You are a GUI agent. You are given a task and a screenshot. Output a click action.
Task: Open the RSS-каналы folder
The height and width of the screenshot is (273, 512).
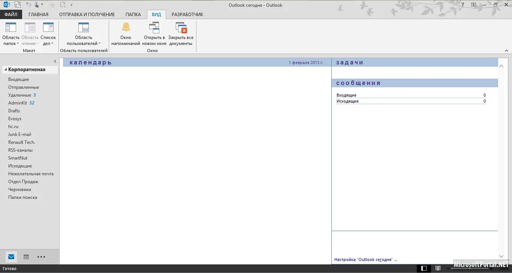tap(21, 150)
